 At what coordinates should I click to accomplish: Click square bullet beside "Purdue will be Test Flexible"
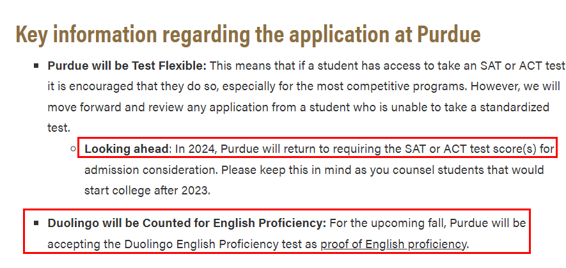point(36,66)
